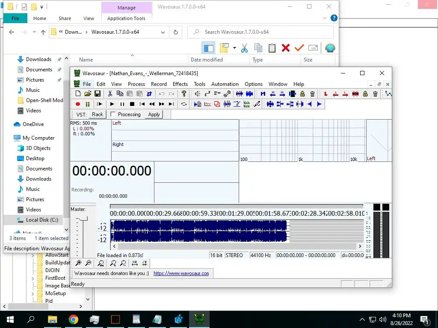The width and height of the screenshot is (438, 328).
Task: Rewind using the double left arrow button
Action: tap(152, 104)
